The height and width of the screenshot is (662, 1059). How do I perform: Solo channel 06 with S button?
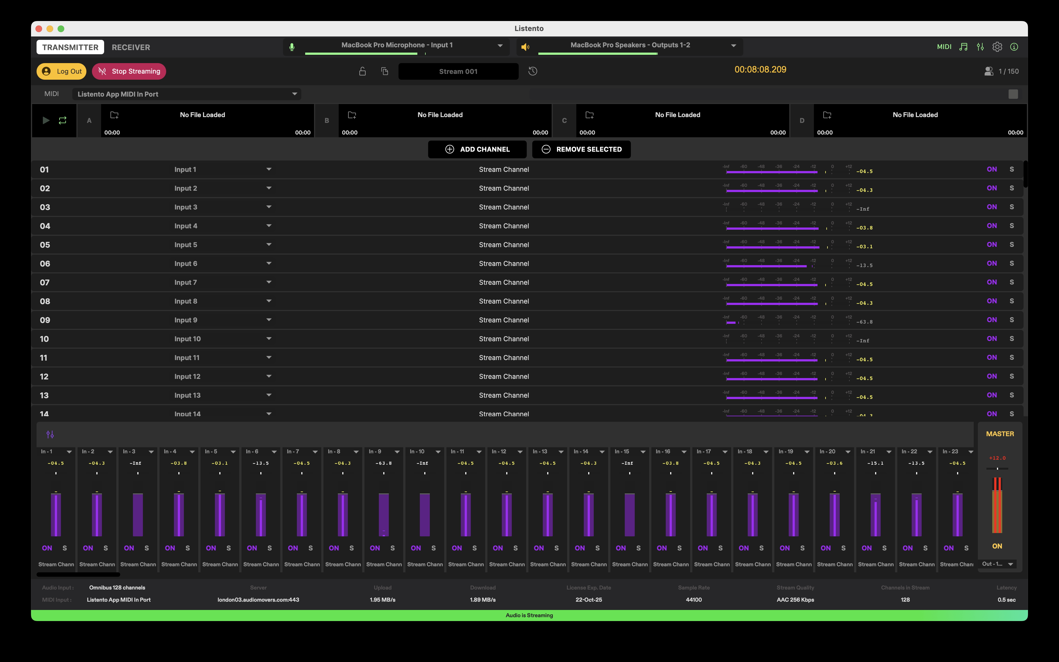click(1012, 263)
